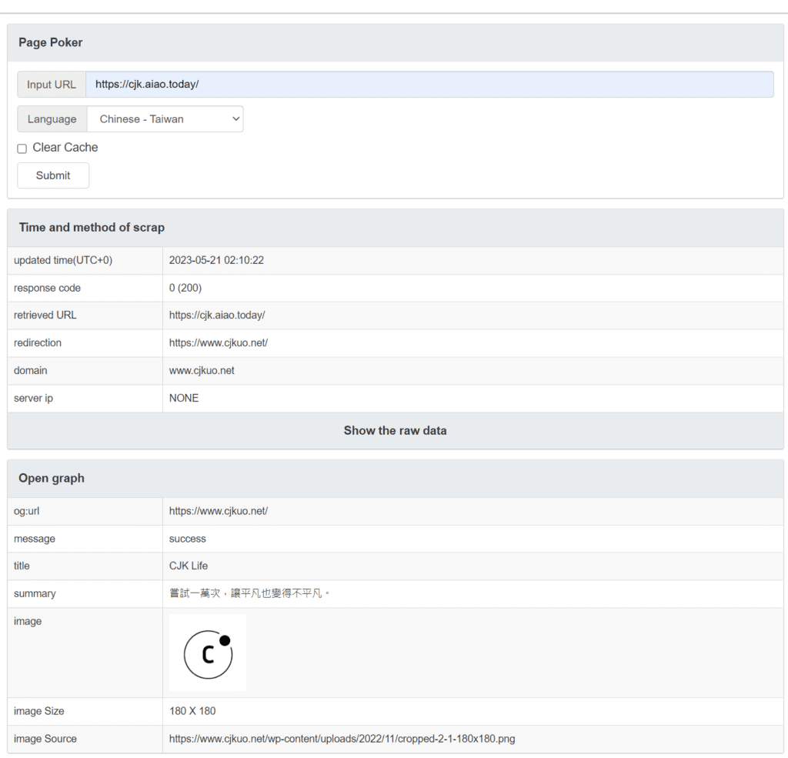788x758 pixels.
Task: Click the updated time value 2023-05-21 02:10:22
Action: pos(216,260)
